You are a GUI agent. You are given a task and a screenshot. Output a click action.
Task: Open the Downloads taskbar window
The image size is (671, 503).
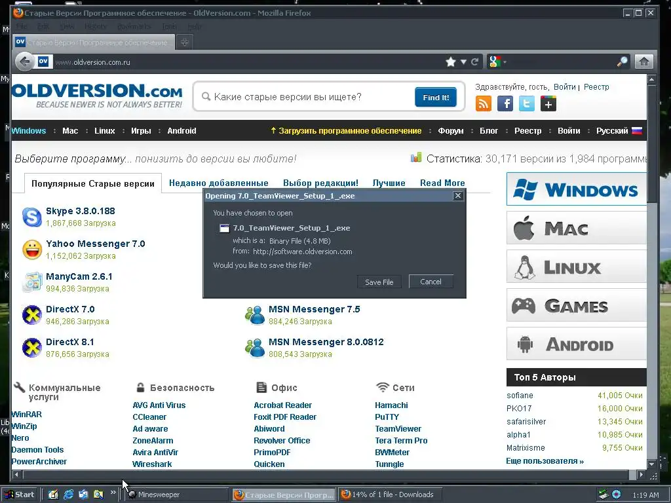(x=391, y=494)
